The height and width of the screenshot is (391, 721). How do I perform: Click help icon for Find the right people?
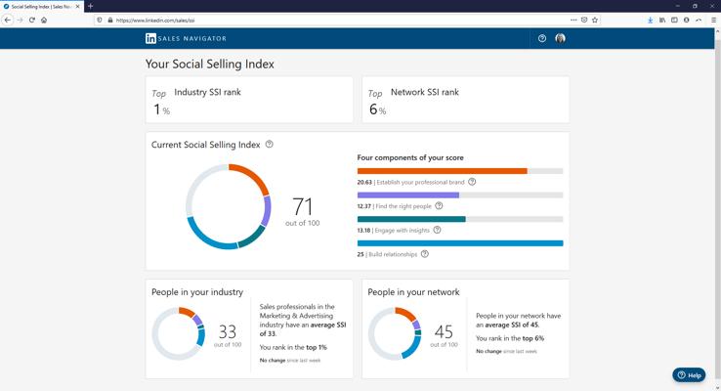[x=439, y=206]
